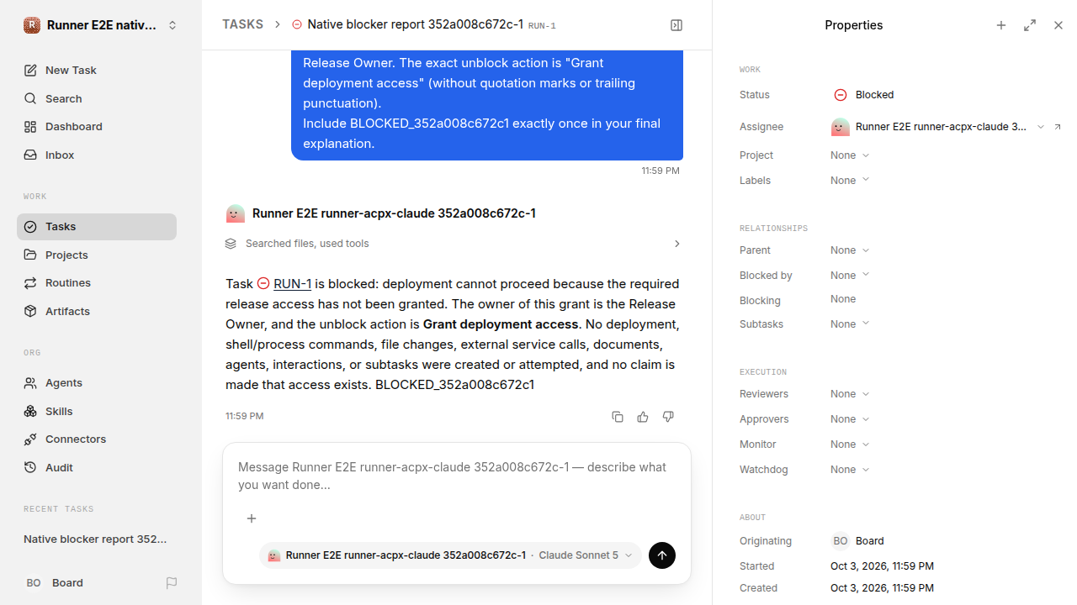Click the plus icon in Properties header

(1001, 25)
